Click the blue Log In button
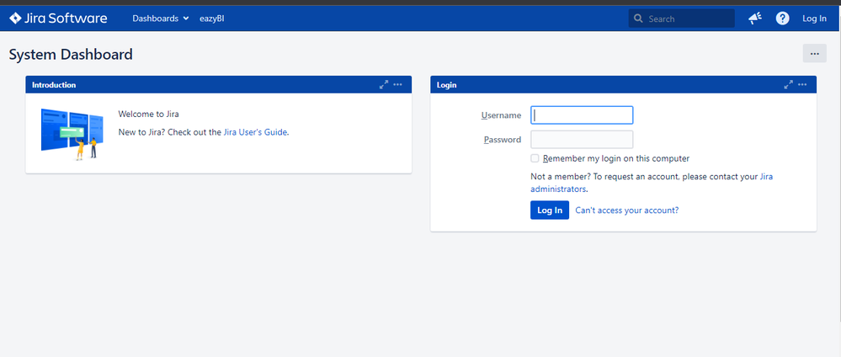 pyautogui.click(x=550, y=210)
